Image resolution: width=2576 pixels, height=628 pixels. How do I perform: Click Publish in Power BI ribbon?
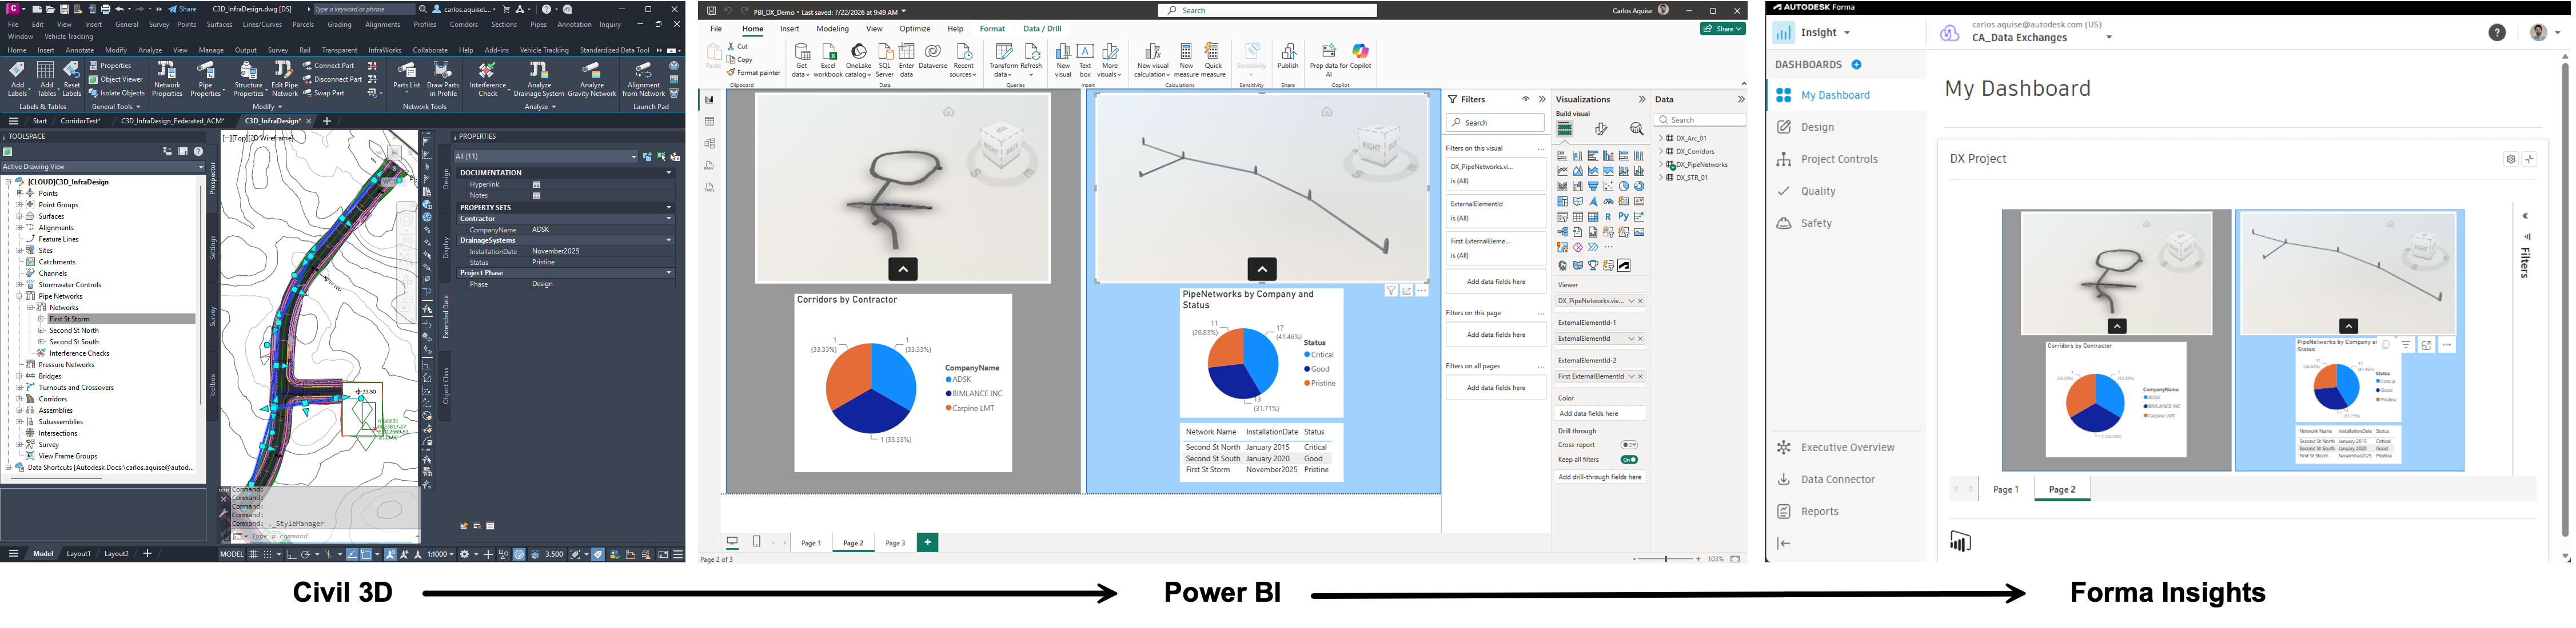[1288, 57]
